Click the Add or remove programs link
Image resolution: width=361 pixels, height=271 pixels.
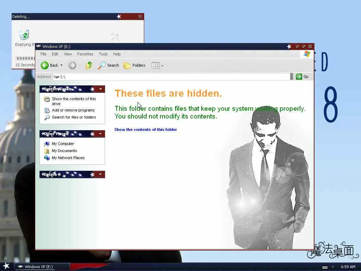tap(73, 110)
